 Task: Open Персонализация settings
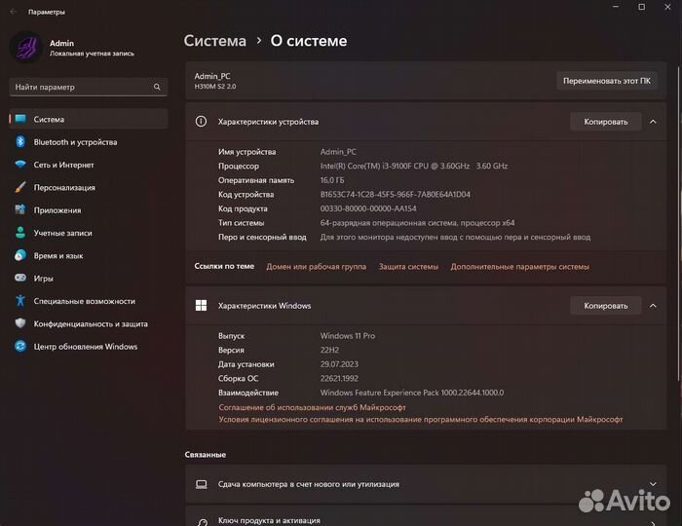coord(89,187)
